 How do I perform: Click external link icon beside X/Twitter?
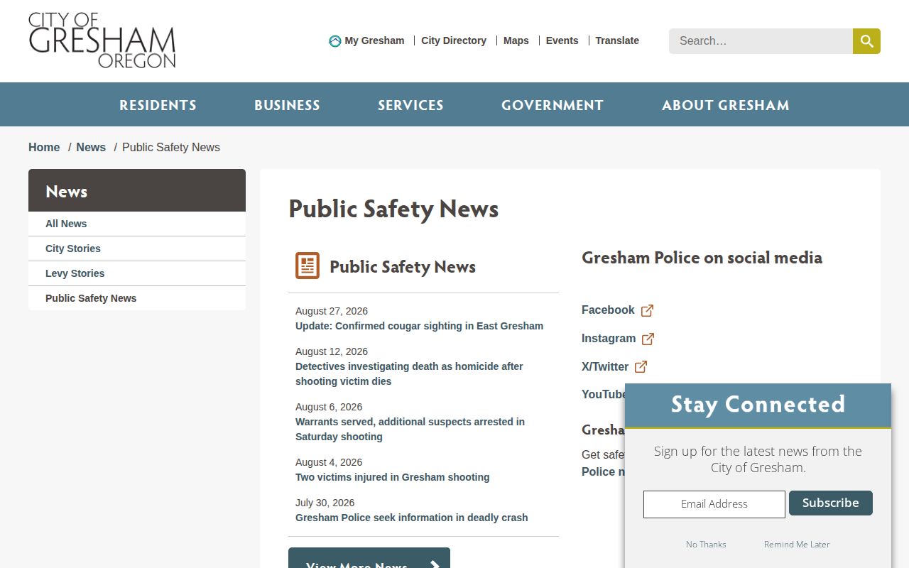pos(641,367)
